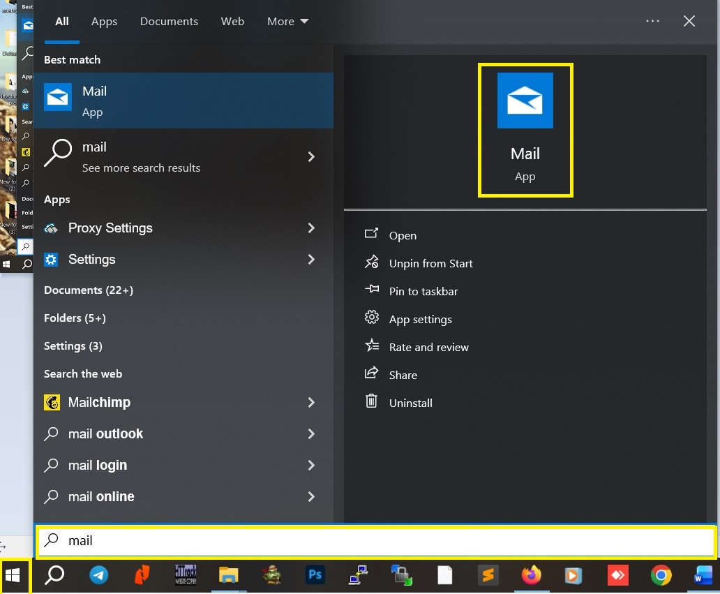Expand the 'mail login' suggestion arrow
Viewport: 720px width, 594px height.
(x=311, y=466)
